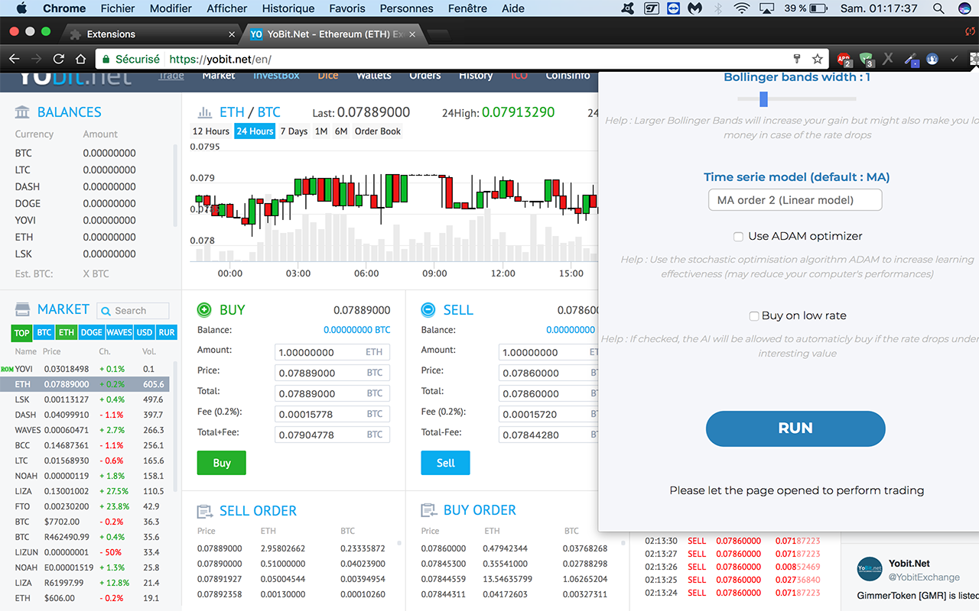Show the 1M chart range

coord(321,131)
